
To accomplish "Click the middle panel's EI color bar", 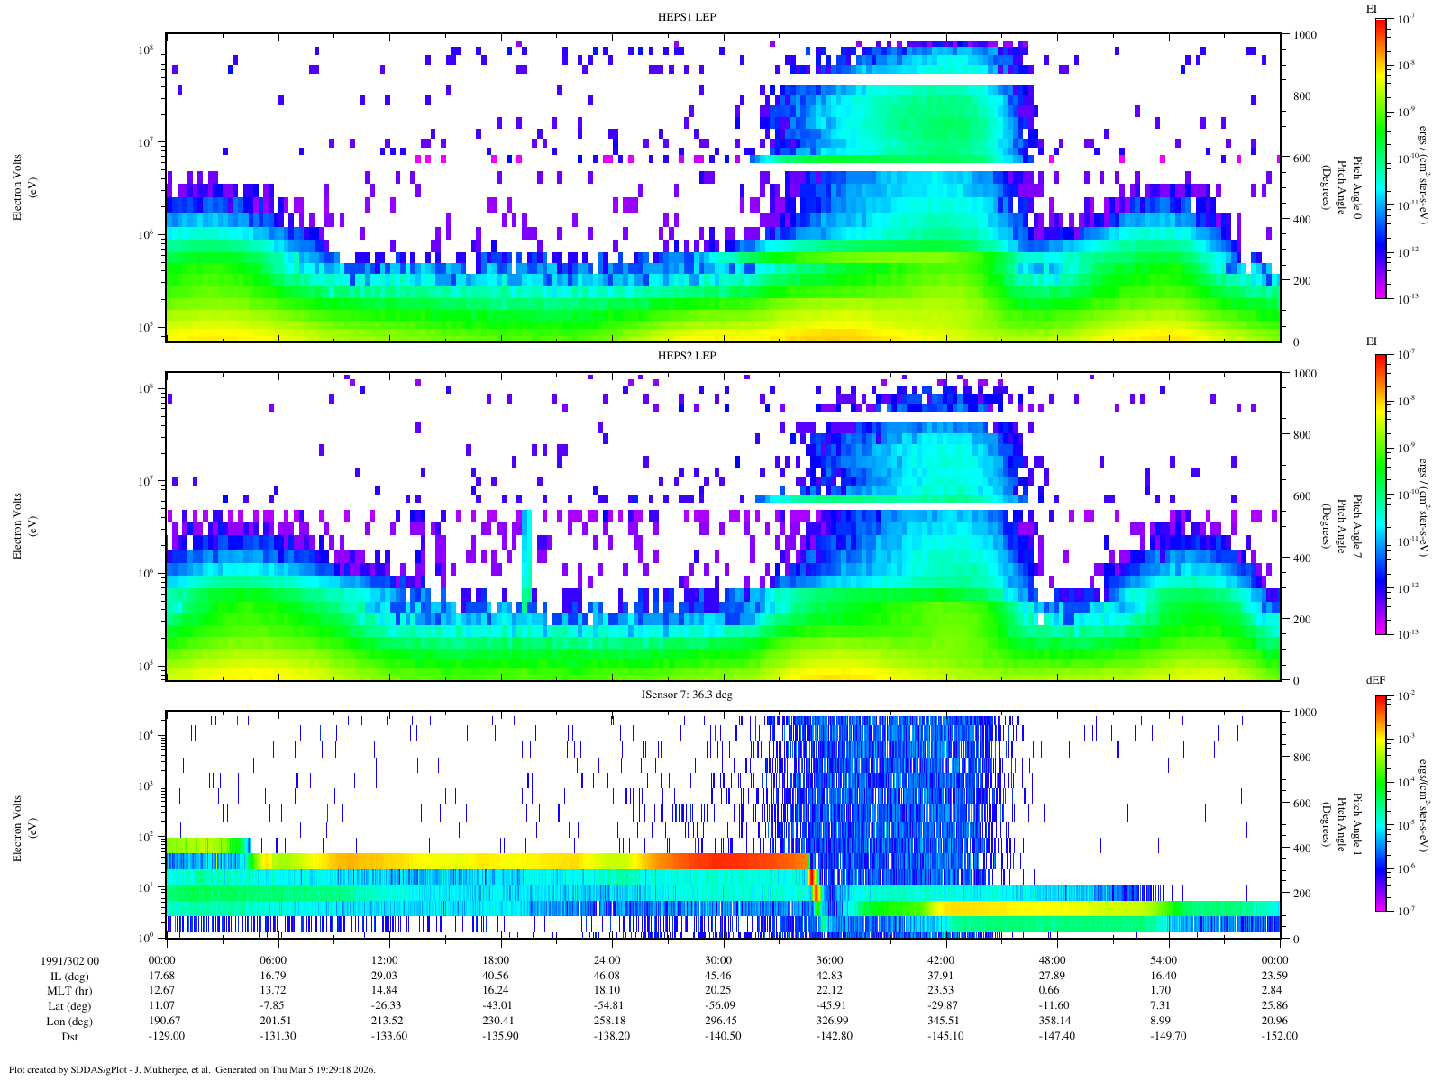I will coord(1381,495).
